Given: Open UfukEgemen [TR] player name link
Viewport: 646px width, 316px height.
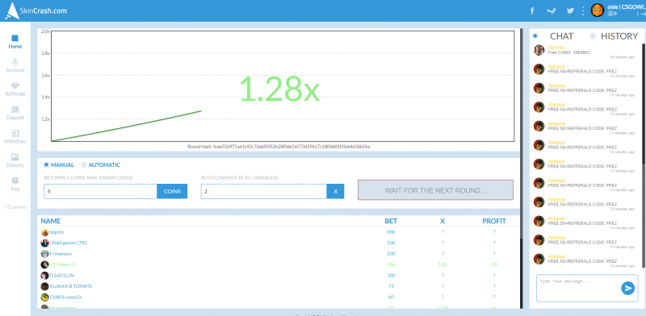Looking at the screenshot, I should [x=68, y=243].
